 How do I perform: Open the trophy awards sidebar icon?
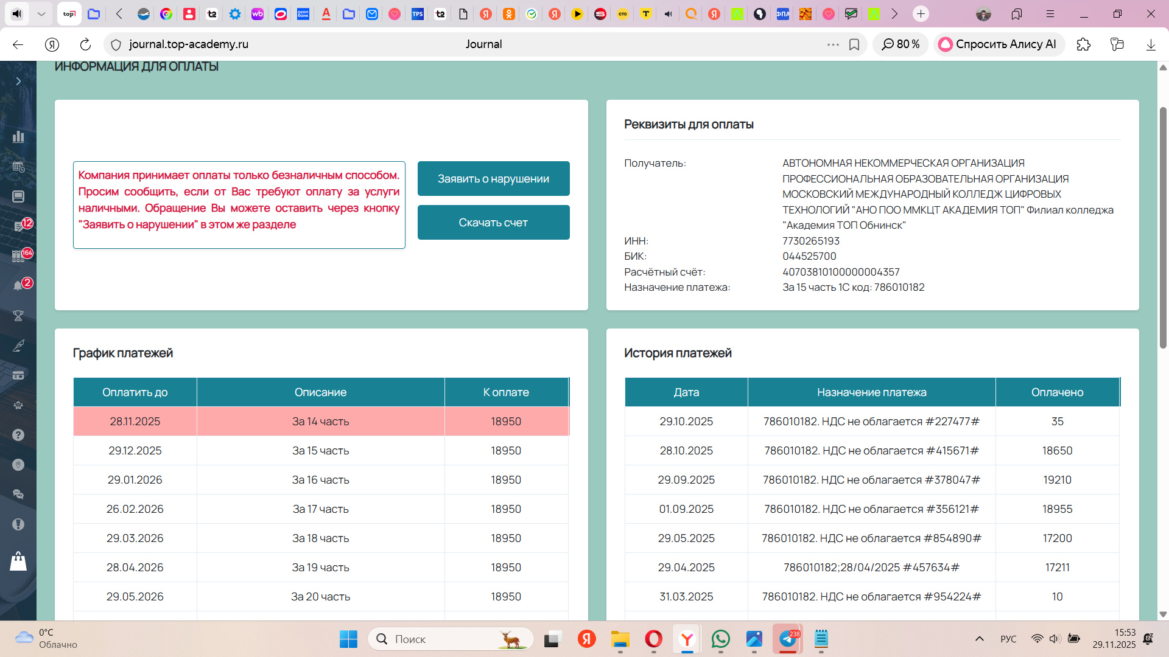coord(18,315)
